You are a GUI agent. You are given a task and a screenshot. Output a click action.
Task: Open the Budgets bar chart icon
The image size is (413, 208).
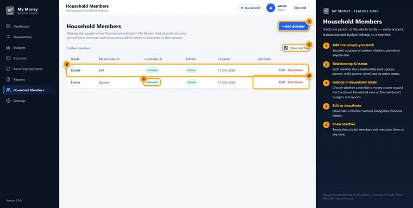coord(8,48)
